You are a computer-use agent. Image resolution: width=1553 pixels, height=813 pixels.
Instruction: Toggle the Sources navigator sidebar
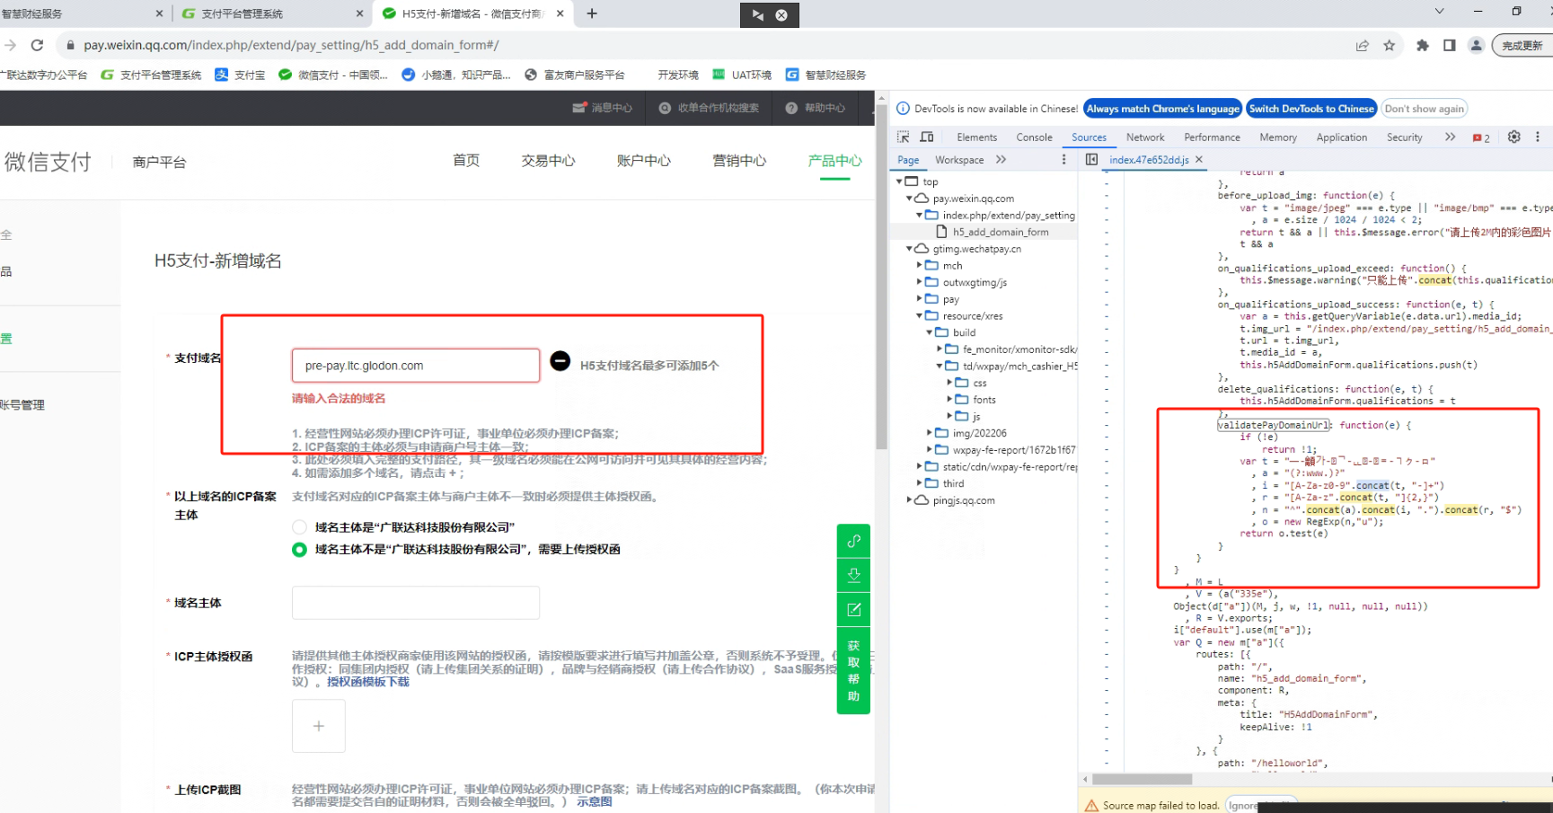coord(1091,160)
